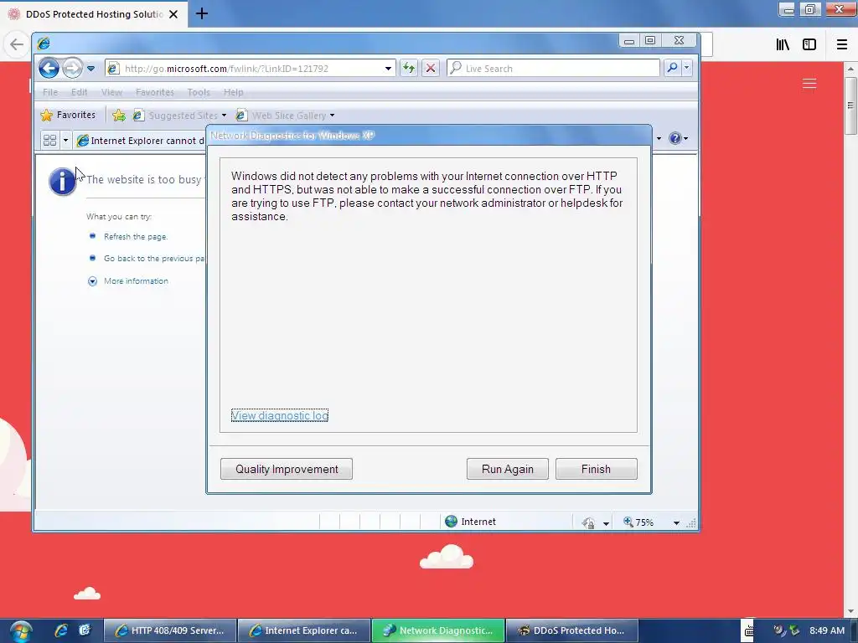
Task: Select the 'Internet Explorer cannot d...' tab
Action: 140,141
